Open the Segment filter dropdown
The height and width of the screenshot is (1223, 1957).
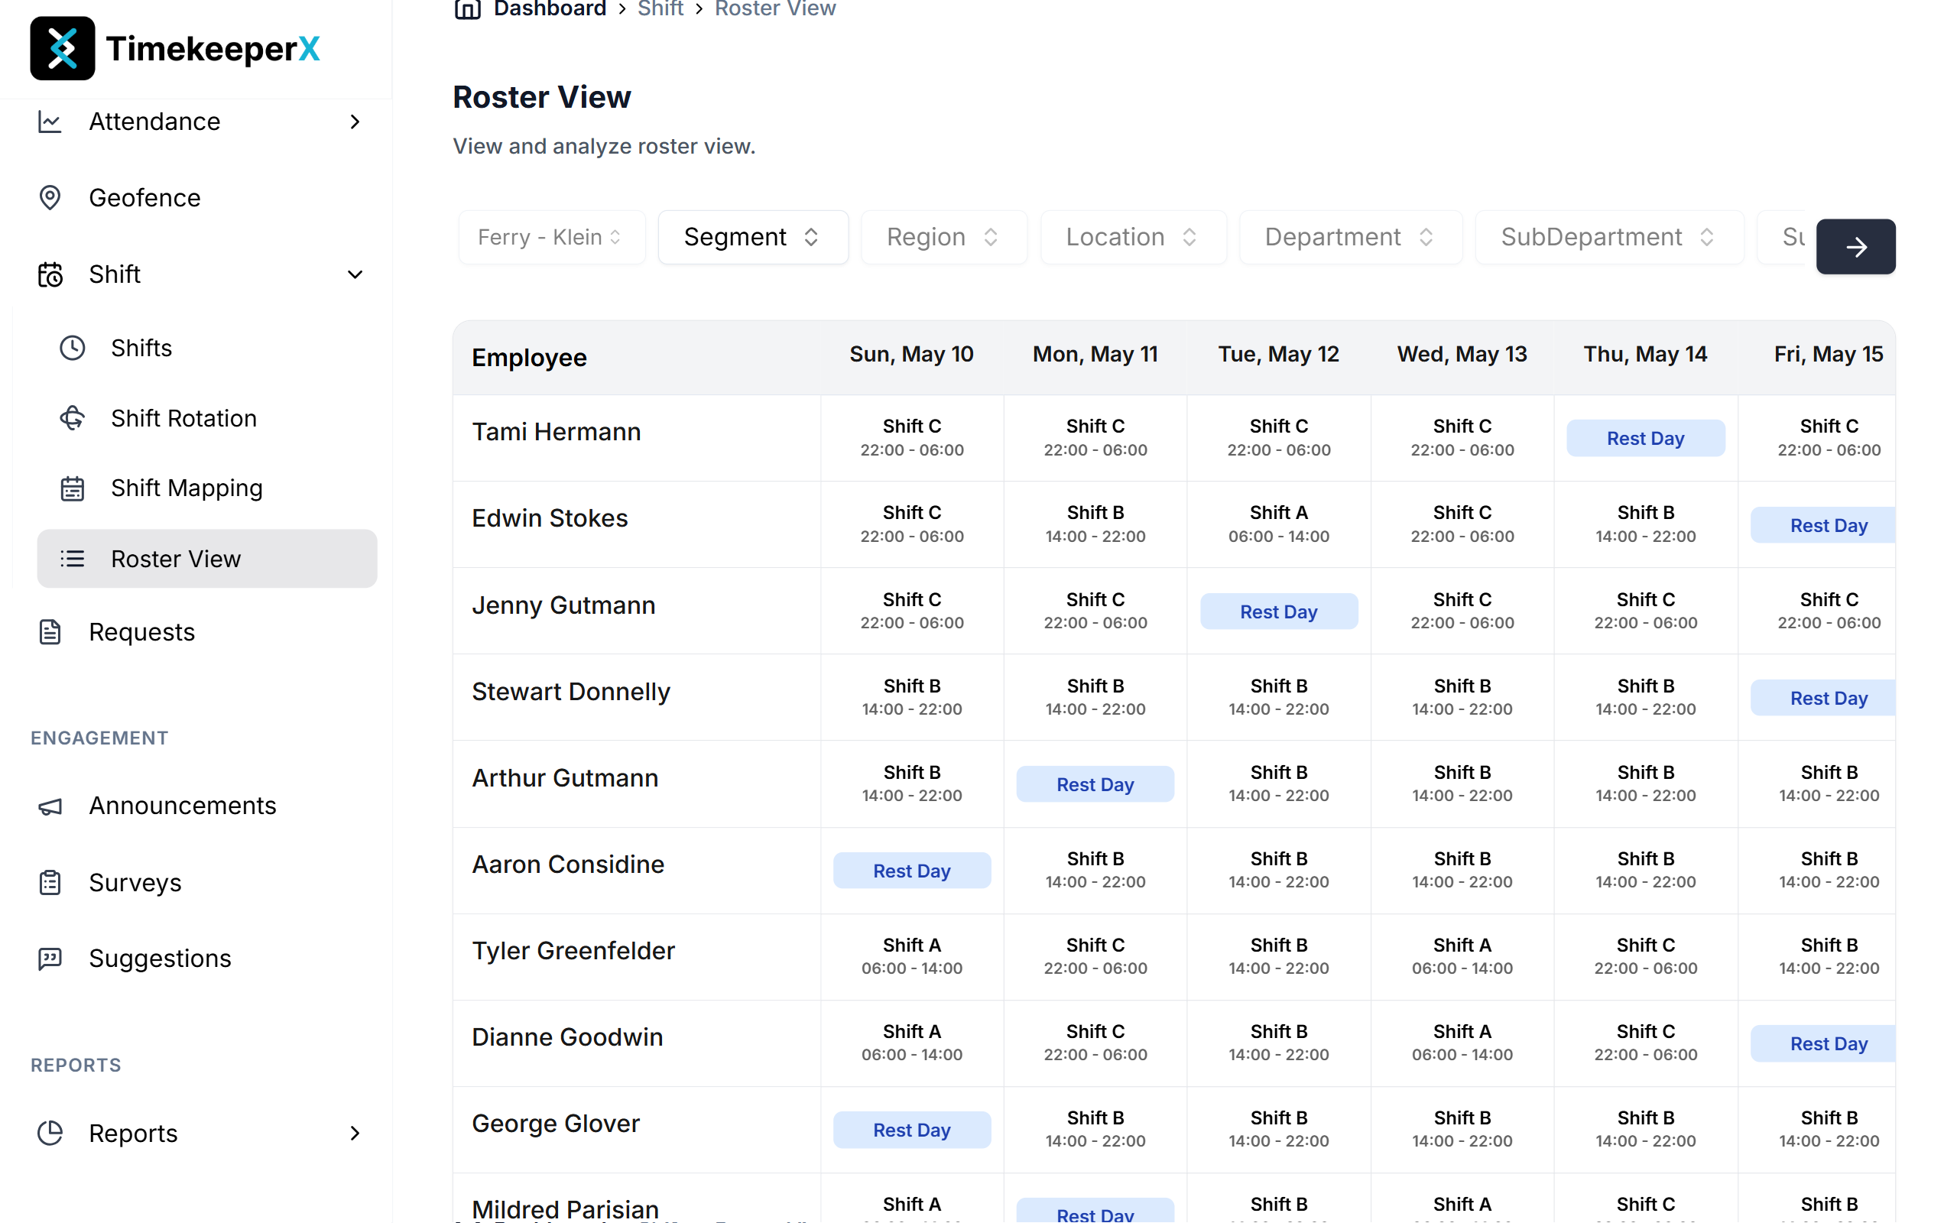point(753,237)
